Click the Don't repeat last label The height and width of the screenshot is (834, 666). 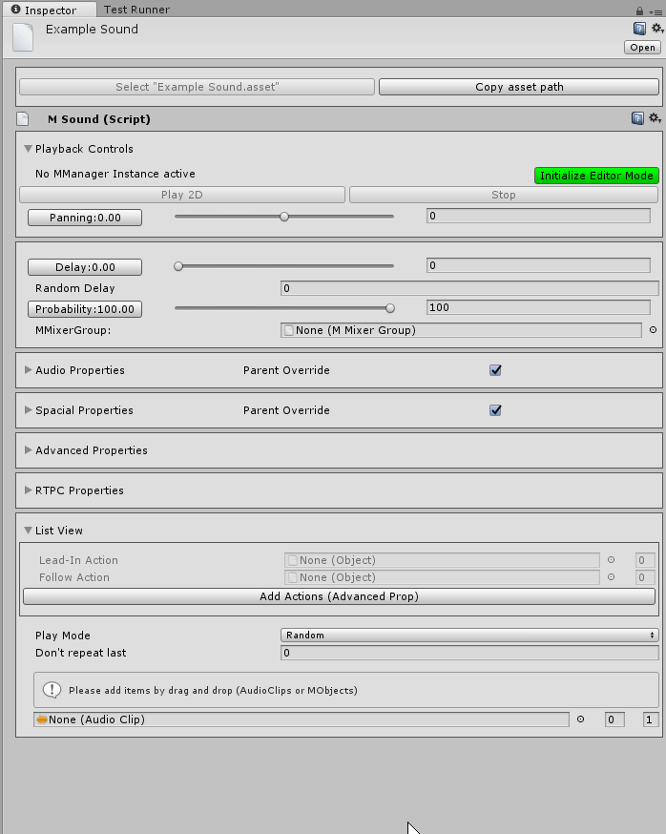81,653
